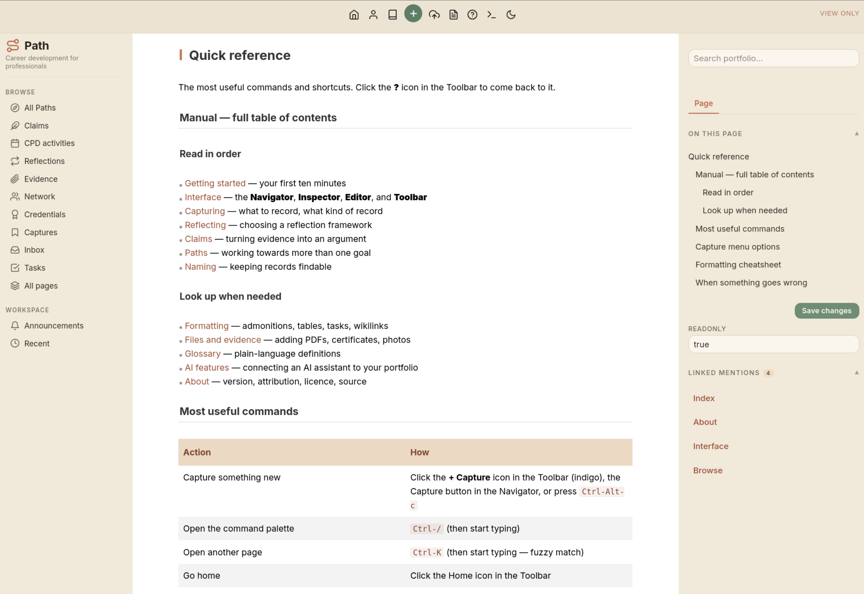Jump to Capture menu options outline entry
Viewport: 864px width, 594px height.
[737, 247]
